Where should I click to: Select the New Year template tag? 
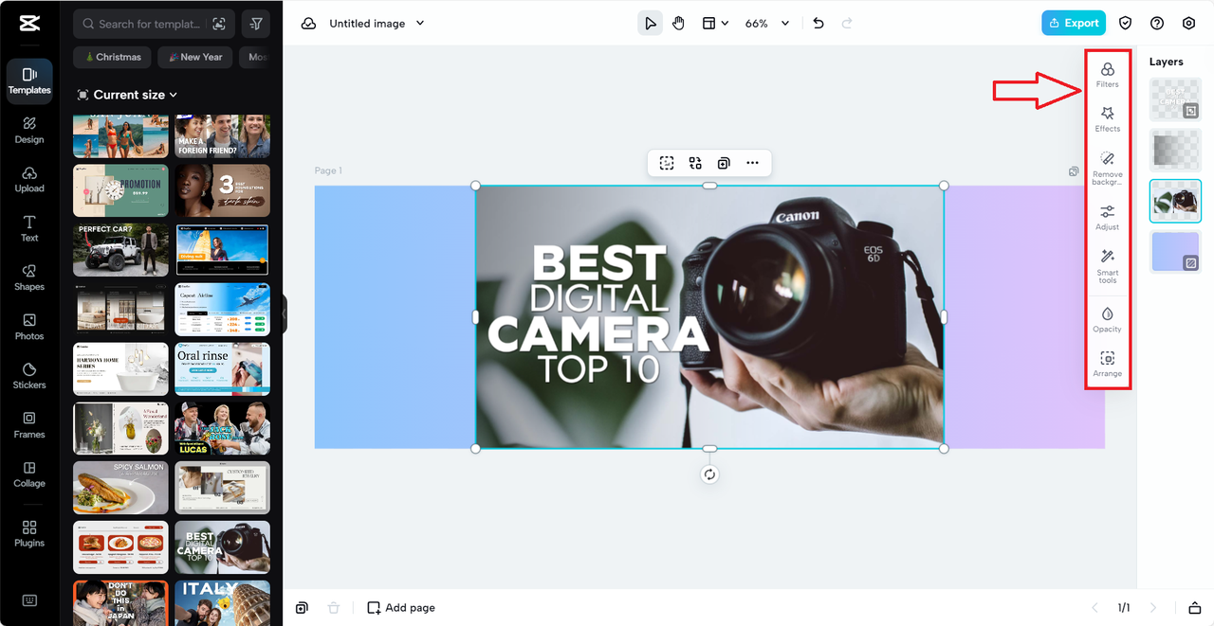[195, 57]
